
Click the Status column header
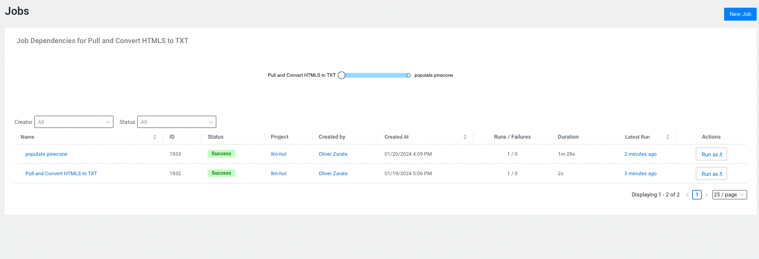tap(215, 137)
